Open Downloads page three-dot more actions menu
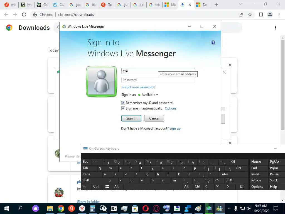 point(275,28)
